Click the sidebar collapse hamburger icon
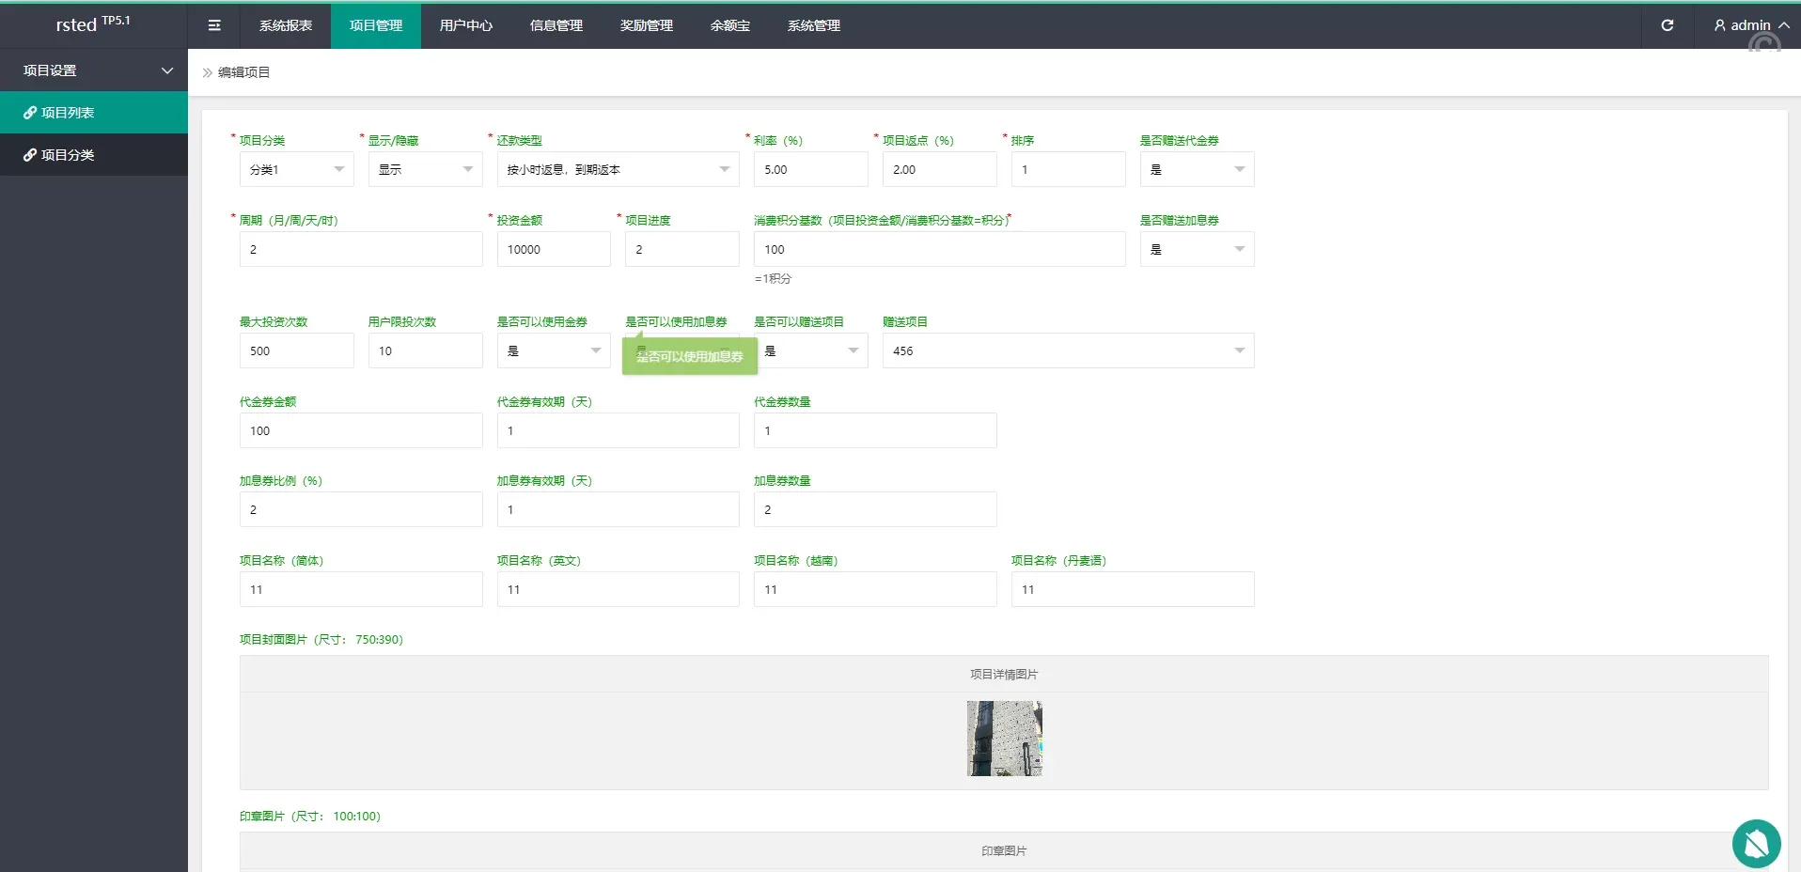The image size is (1801, 872). point(214,25)
